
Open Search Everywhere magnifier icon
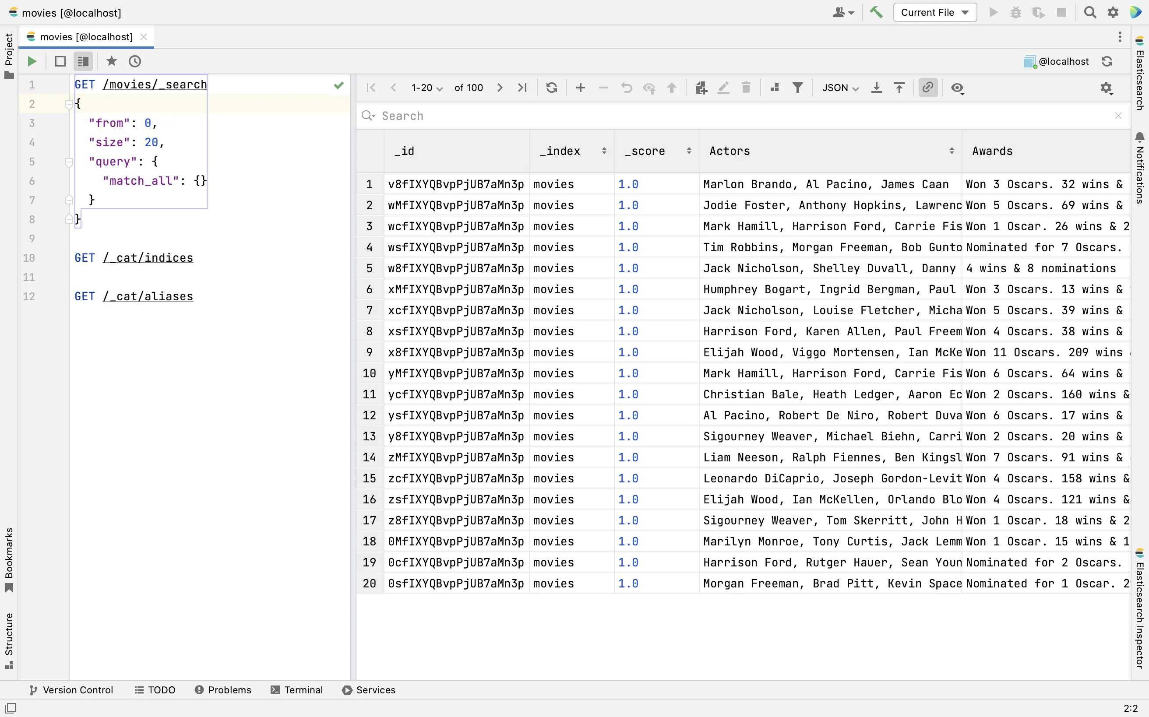tap(1090, 12)
